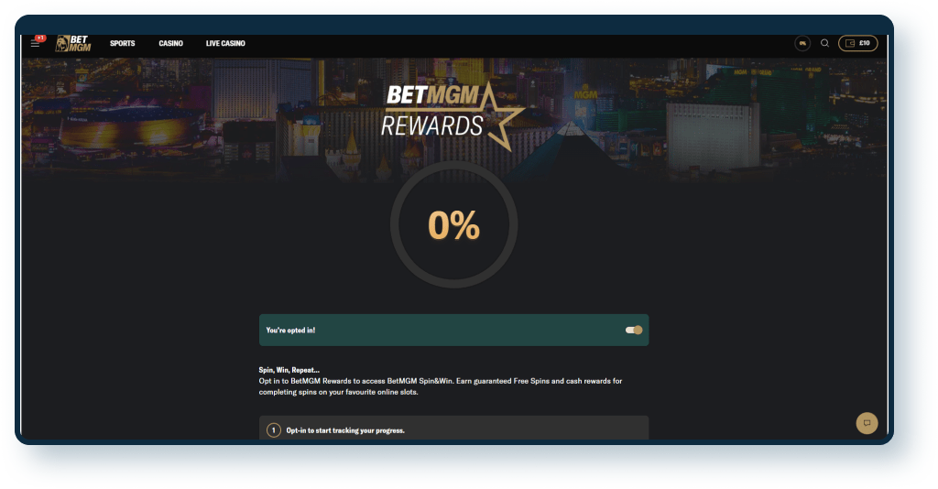This screenshot has height=489, width=938.
Task: Switch to Live Casino
Action: coord(225,43)
